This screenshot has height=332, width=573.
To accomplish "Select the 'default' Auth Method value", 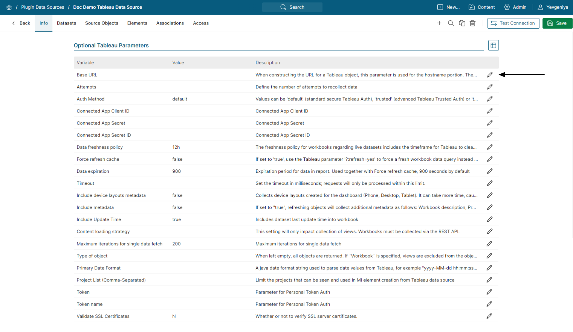I will (x=180, y=99).
